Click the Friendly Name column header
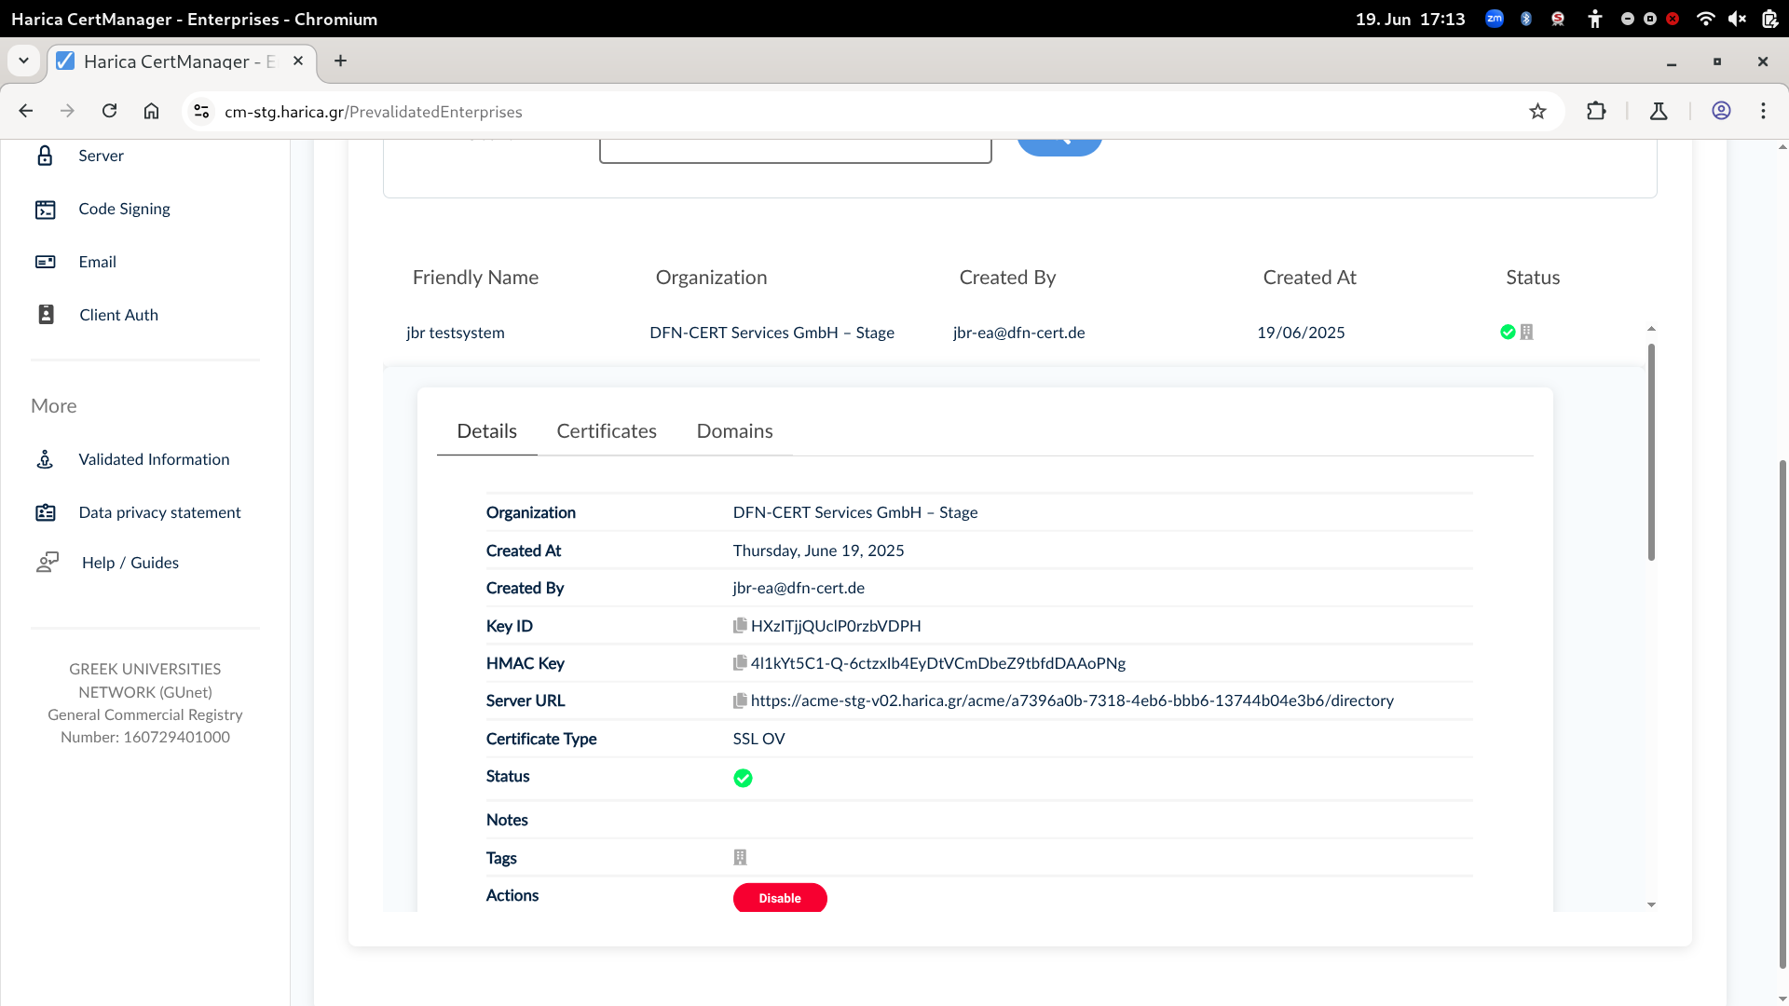The width and height of the screenshot is (1789, 1006). (x=475, y=278)
